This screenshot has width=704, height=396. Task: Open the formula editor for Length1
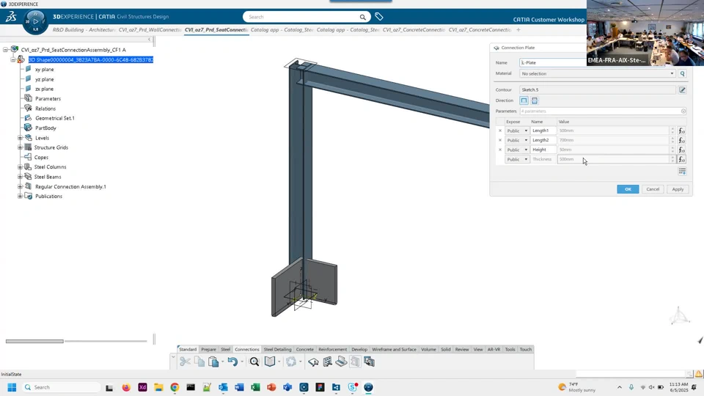[681, 131]
